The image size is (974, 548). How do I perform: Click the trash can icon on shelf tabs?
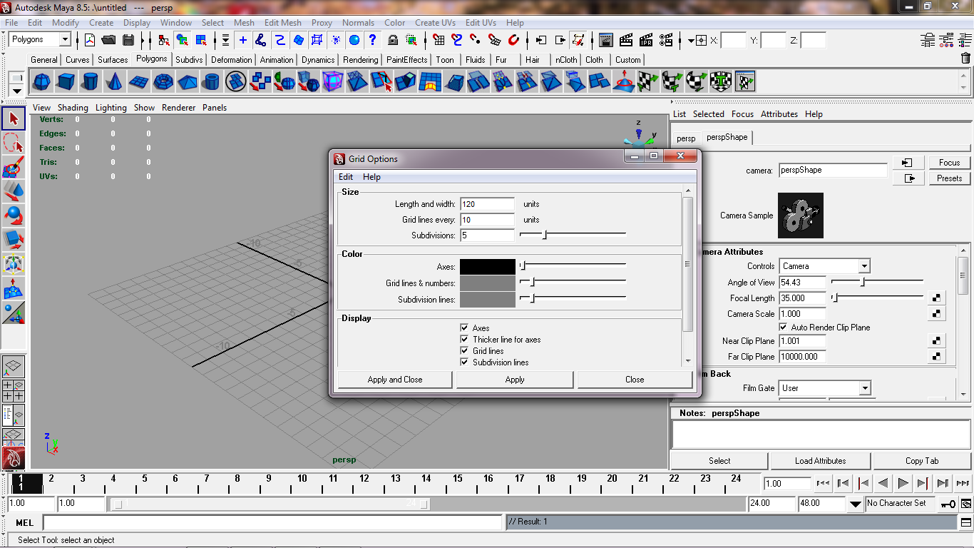(966, 59)
